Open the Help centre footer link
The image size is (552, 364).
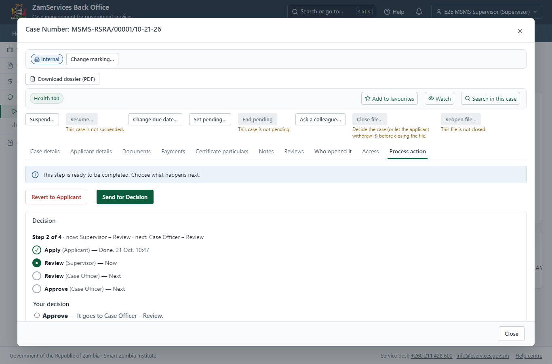tap(529, 356)
